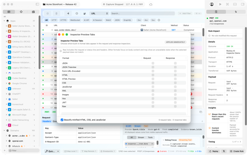This screenshot has width=247, height=155.
Task: Click the Map Local button in status bar
Action: pyautogui.click(x=71, y=151)
